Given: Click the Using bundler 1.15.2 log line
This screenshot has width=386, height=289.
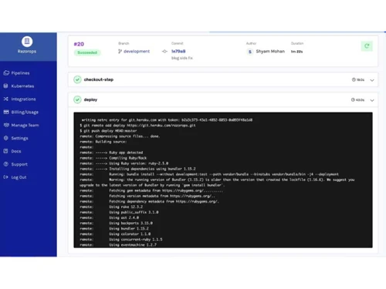Looking at the screenshot, I should 114,228.
